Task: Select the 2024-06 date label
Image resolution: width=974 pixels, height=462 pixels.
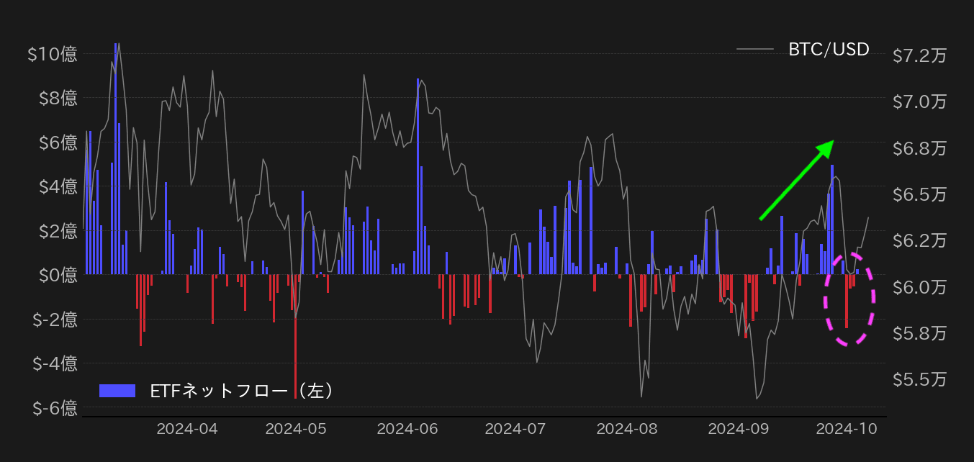Action: coord(407,429)
